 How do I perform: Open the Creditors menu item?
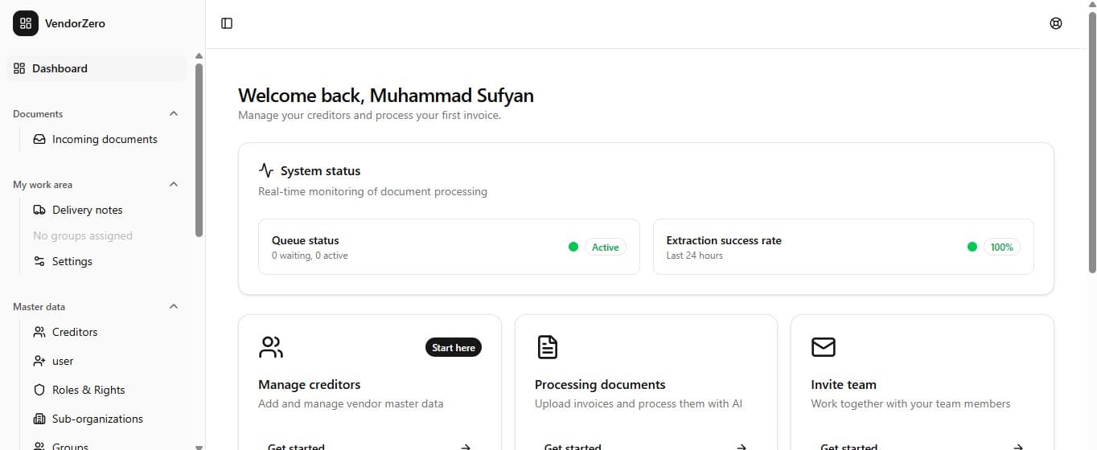(x=75, y=332)
